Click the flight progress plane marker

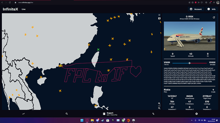pyautogui.click(x=190, y=63)
